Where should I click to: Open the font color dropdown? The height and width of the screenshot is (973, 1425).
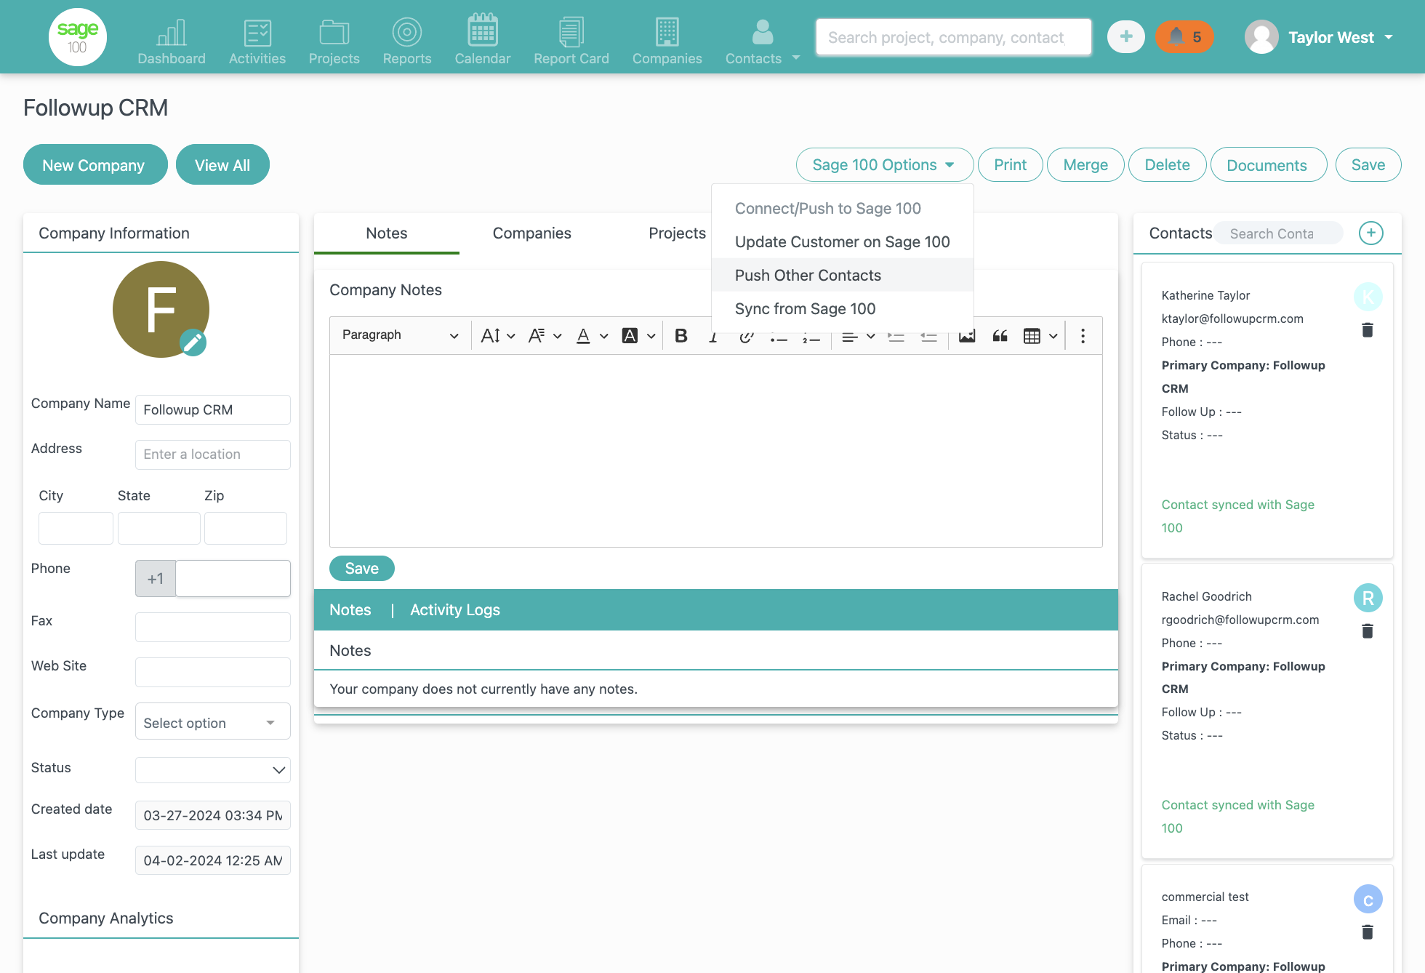pos(592,335)
